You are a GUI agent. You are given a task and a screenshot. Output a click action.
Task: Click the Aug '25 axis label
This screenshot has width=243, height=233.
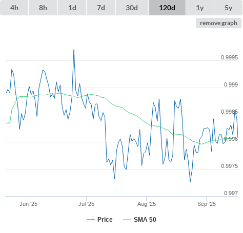[147, 204]
